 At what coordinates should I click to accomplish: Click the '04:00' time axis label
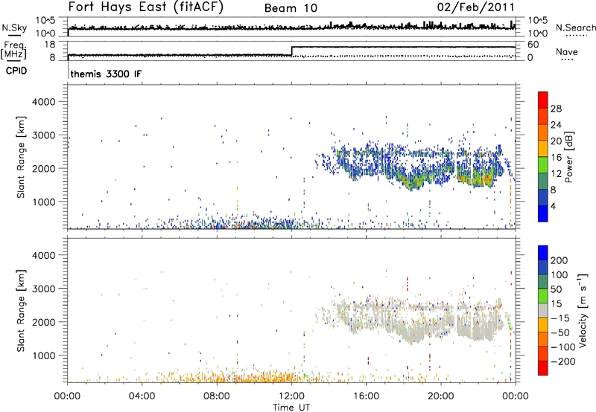coord(142,396)
